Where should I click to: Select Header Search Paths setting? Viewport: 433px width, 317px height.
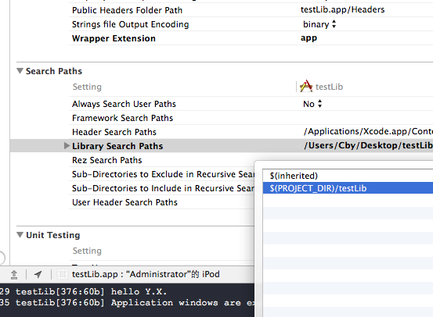[114, 132]
